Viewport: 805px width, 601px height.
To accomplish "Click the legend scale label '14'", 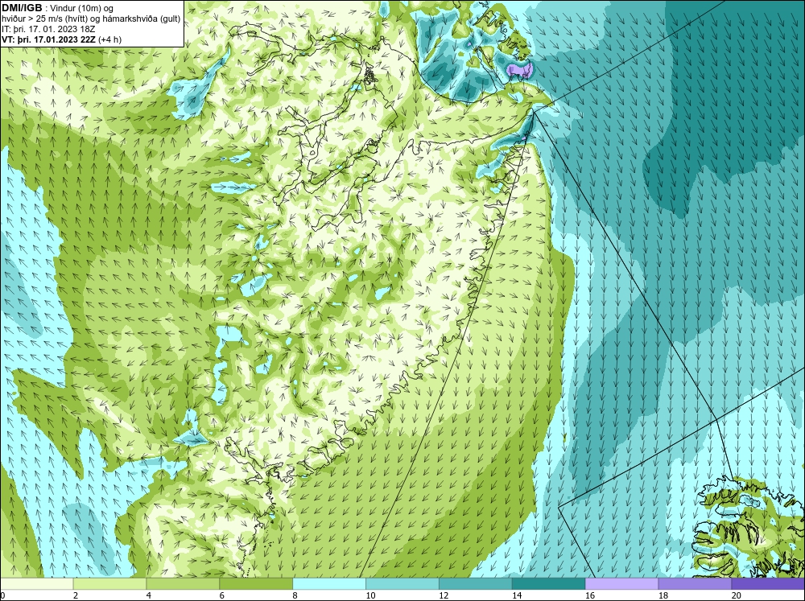I will pos(517,595).
